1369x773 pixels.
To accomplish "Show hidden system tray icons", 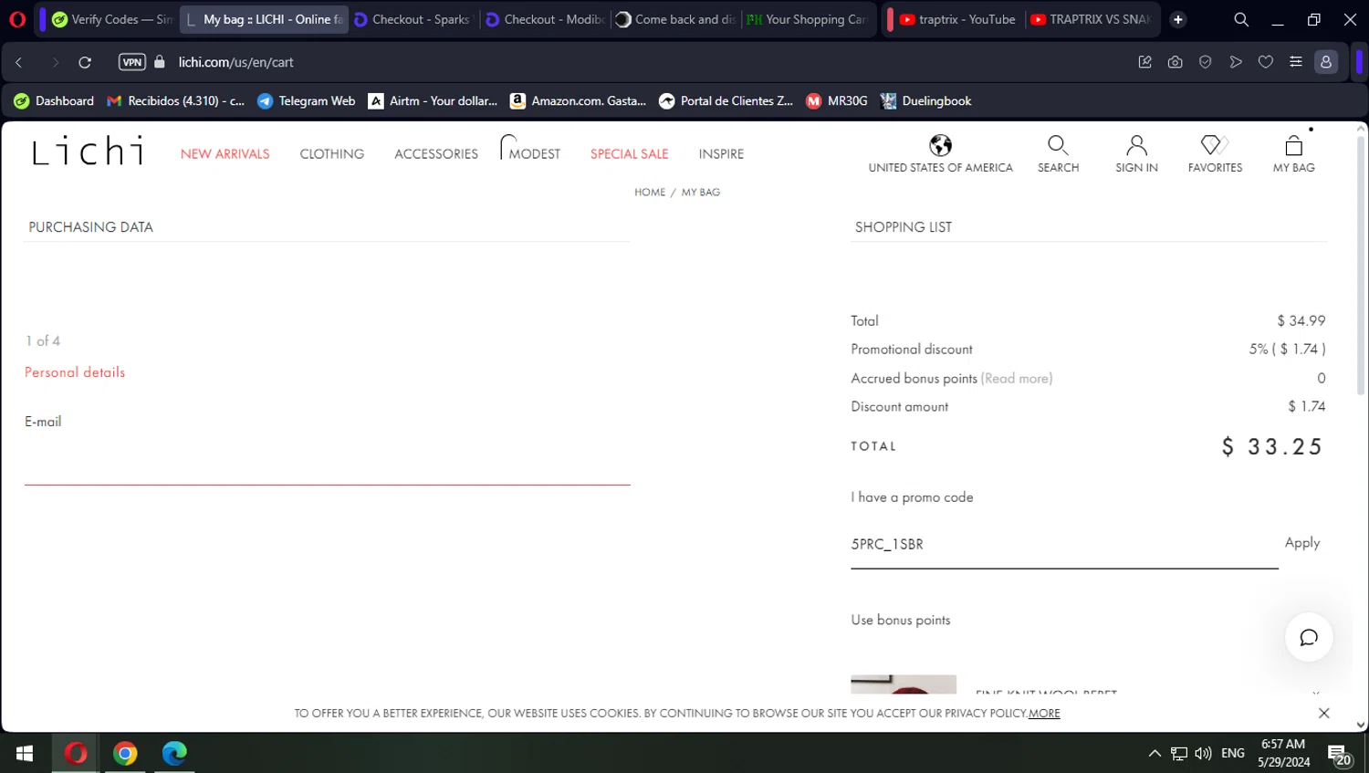I will (x=1155, y=754).
